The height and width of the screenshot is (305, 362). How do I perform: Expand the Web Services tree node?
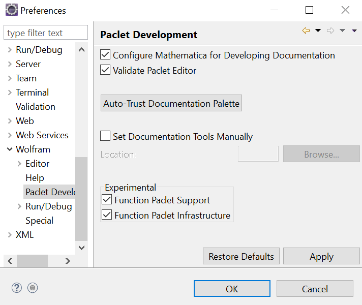pos(10,135)
